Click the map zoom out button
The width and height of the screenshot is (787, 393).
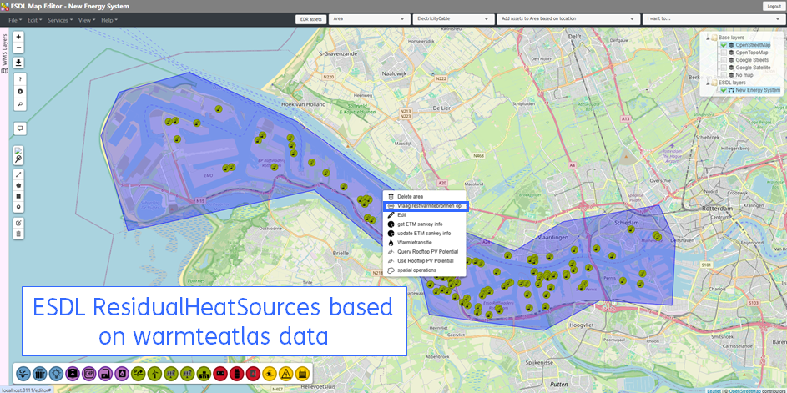19,48
